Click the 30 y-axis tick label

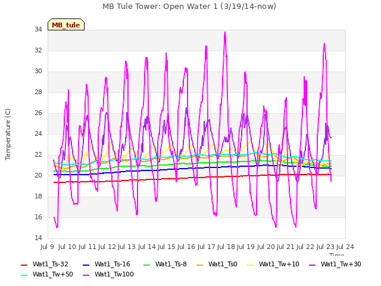[38, 71]
